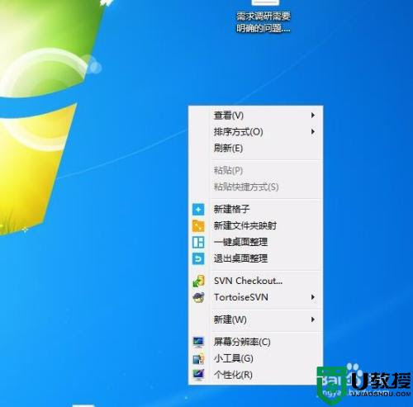Viewport: 413px width, 407px height.
Task: Choose 退出桌面整理 from context menu
Action: 255,258
